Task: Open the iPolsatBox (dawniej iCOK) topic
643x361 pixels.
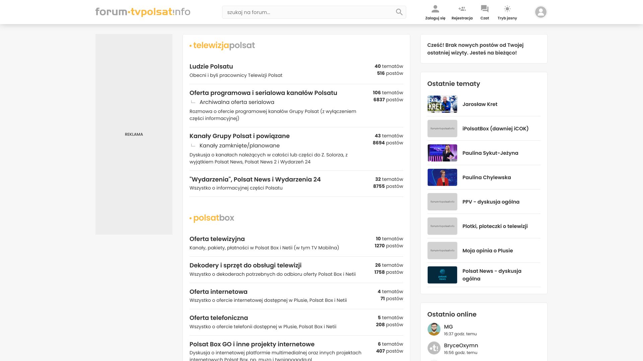Action: coord(495,129)
